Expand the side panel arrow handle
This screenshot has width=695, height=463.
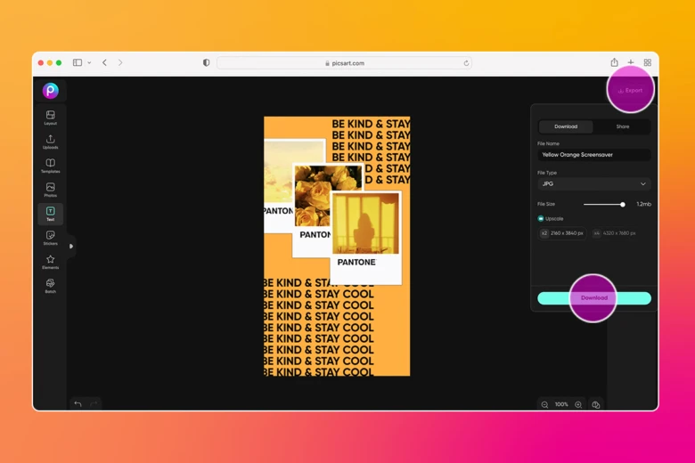71,247
